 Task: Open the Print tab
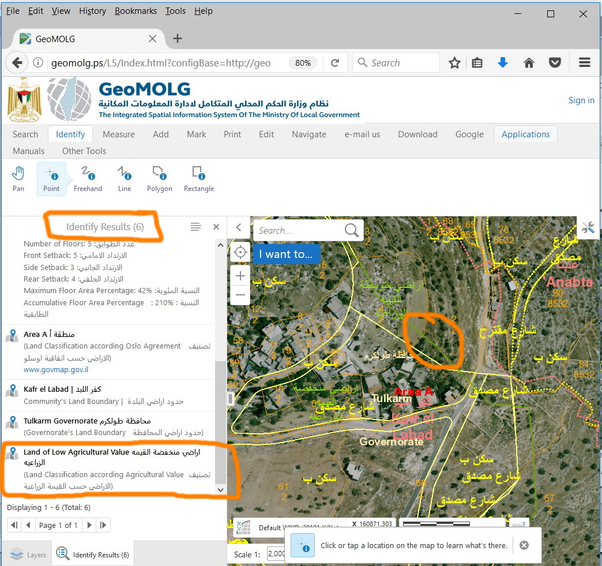[x=232, y=134]
